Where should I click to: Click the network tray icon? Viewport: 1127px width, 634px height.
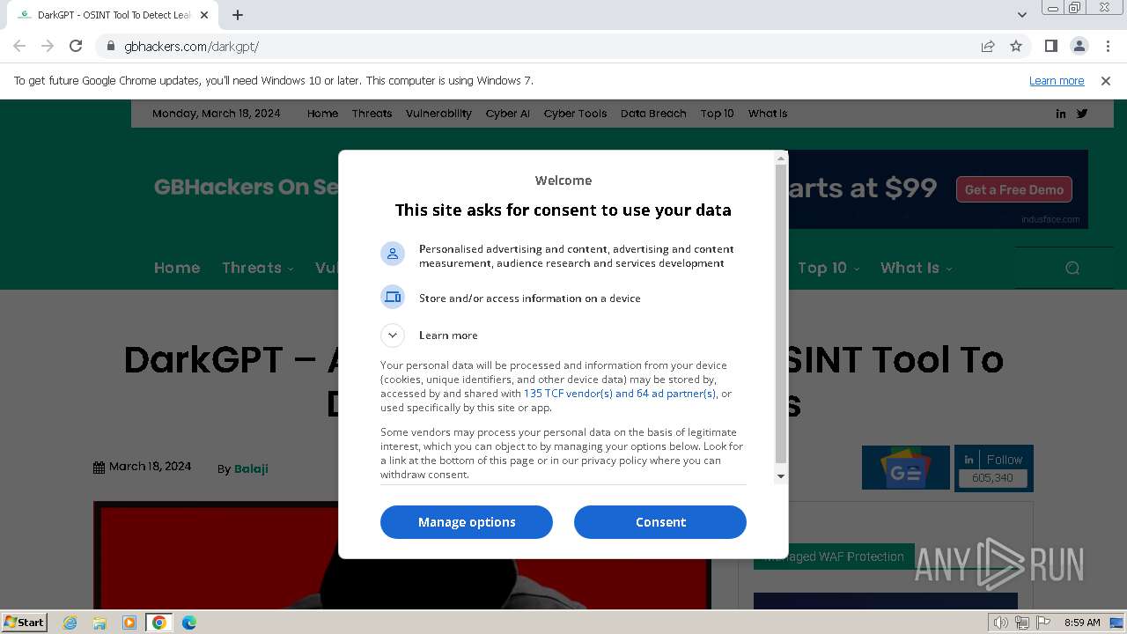[x=1022, y=623]
